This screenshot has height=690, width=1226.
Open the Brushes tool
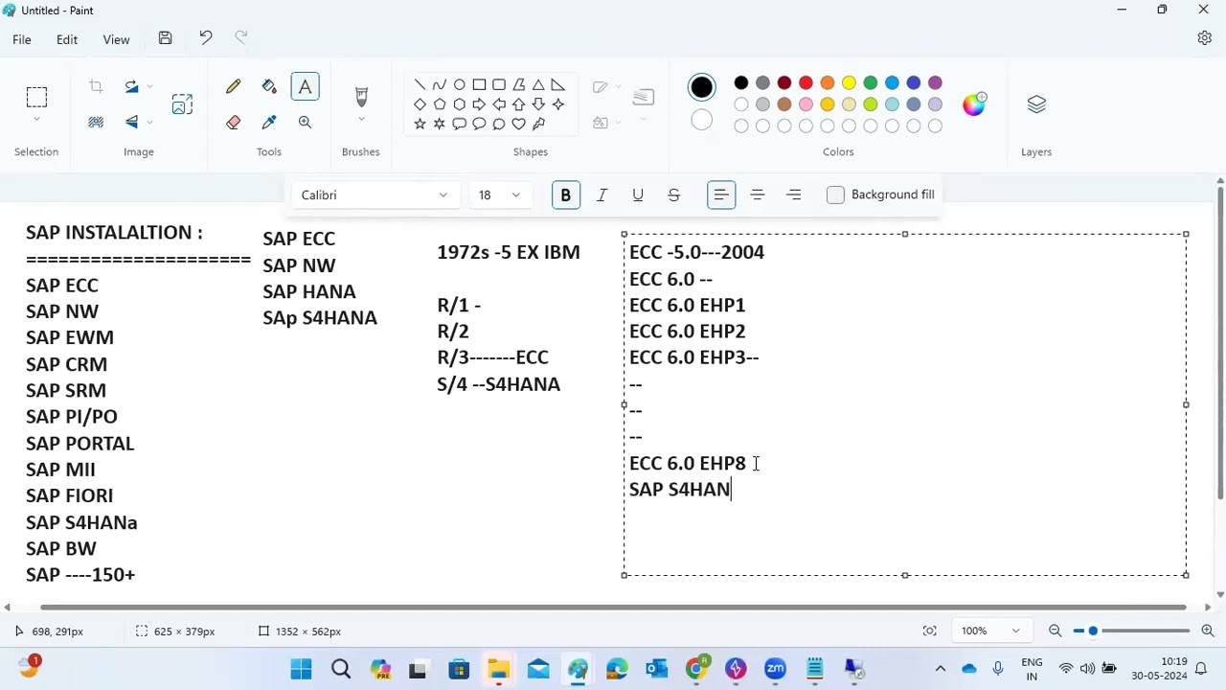(x=361, y=96)
